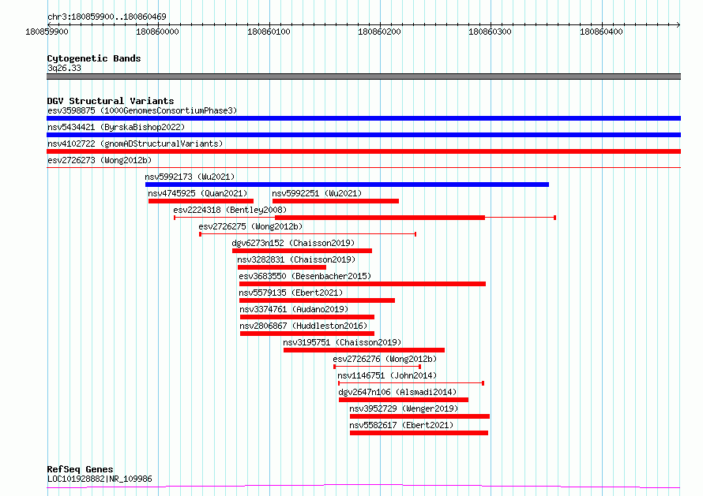Viewport: 703px width, 496px height.
Task: Click the red nsv4745925 variant bar
Action: click(x=201, y=201)
